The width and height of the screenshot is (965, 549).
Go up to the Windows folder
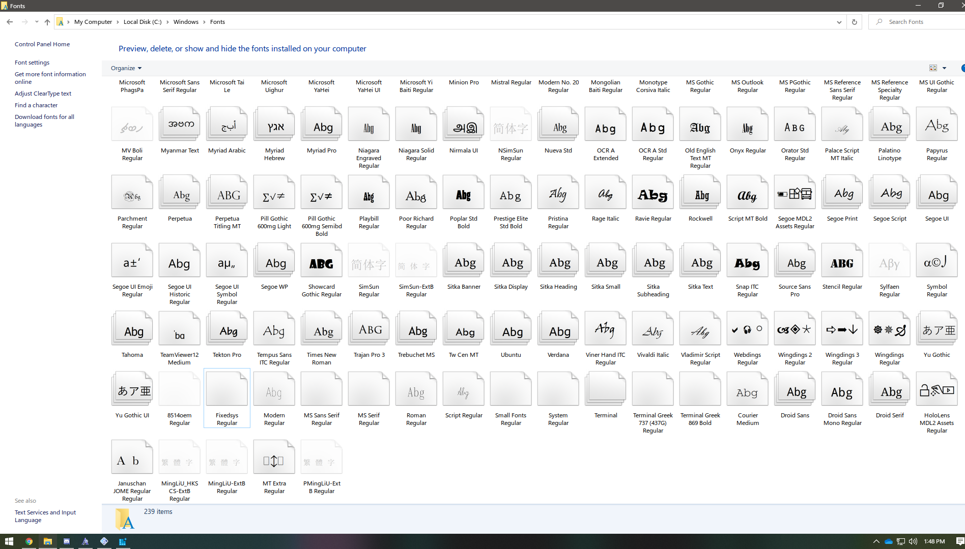coord(47,22)
